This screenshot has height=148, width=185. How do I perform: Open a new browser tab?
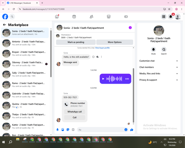pos(42,3)
